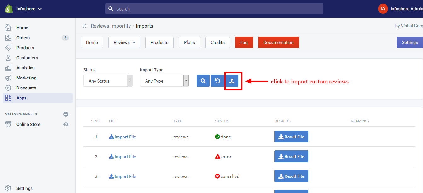Viewport: 423px width, 193px height.
Task: Click the IA account avatar
Action: [x=383, y=9]
